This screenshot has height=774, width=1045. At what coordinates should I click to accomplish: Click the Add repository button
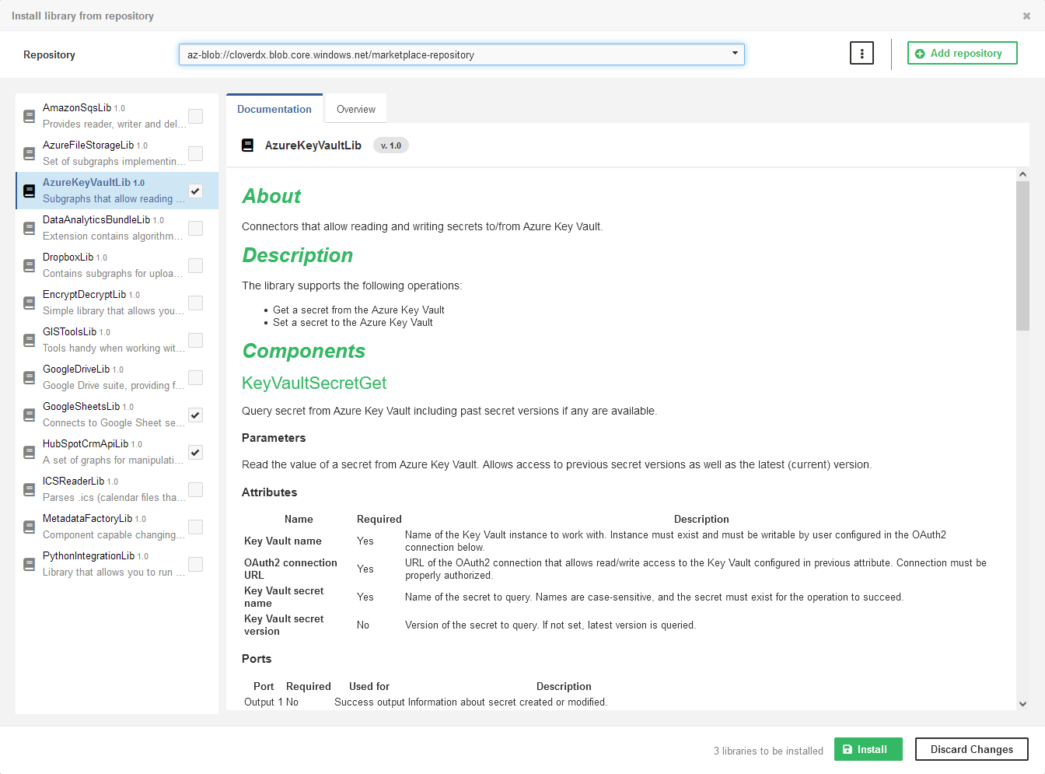pos(963,53)
